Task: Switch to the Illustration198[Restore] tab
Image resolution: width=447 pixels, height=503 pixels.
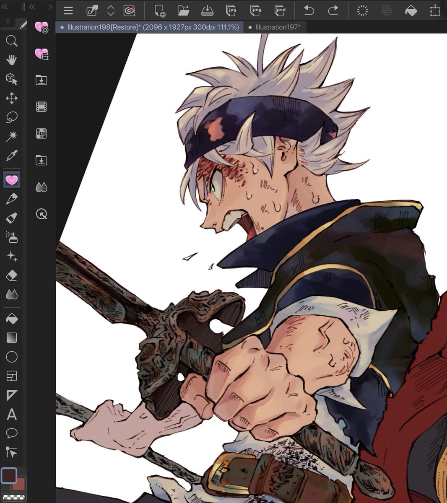Action: [150, 27]
